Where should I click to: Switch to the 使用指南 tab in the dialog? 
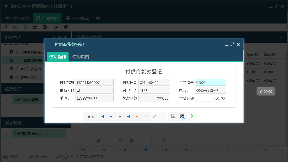pyautogui.click(x=81, y=56)
